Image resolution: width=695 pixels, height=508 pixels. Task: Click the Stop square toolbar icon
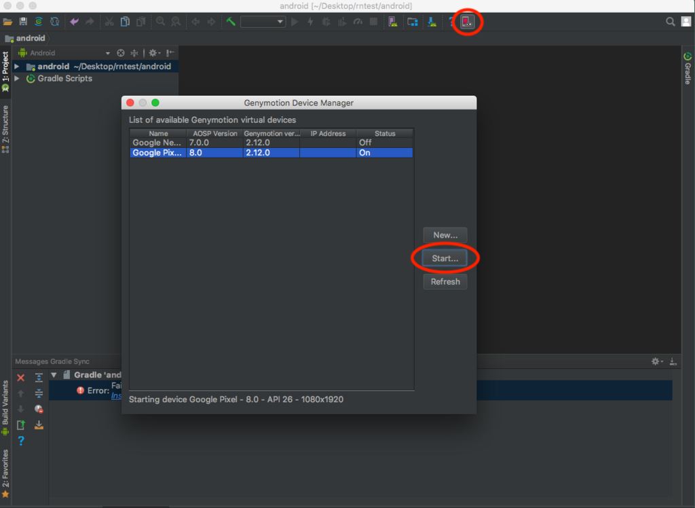click(x=374, y=22)
